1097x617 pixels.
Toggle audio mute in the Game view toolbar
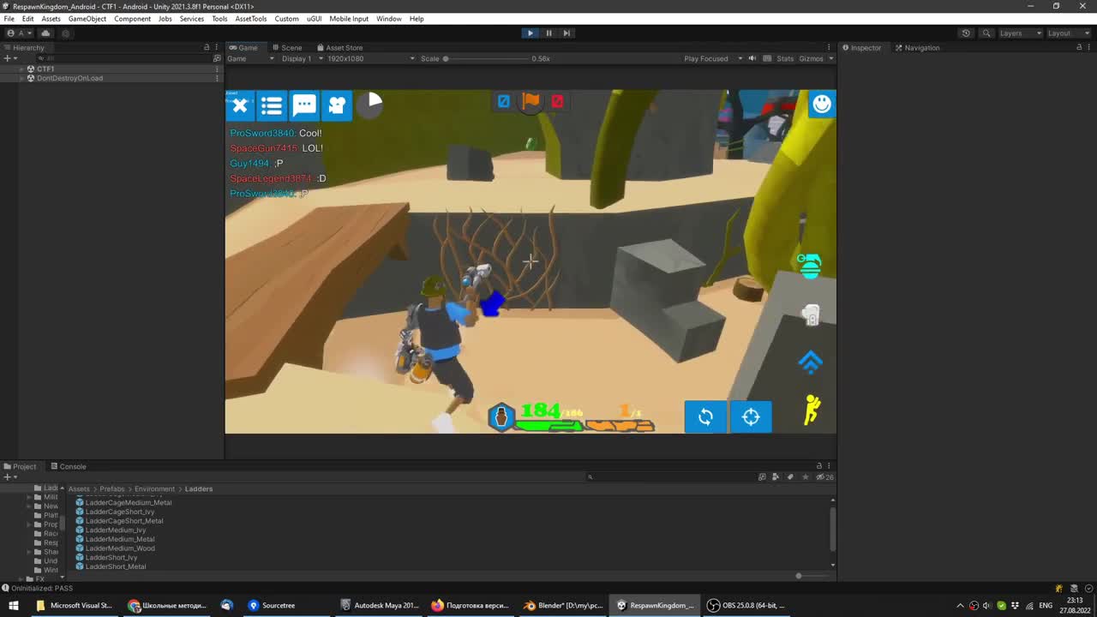752,58
